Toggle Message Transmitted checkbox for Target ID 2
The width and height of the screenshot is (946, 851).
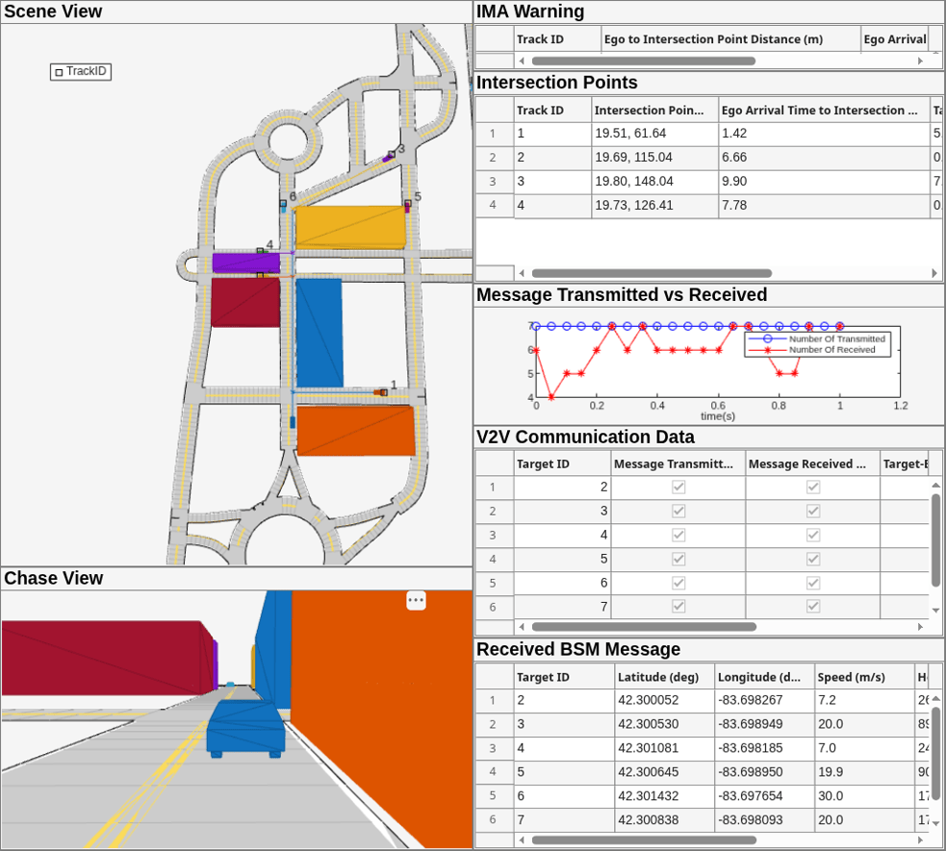[678, 487]
